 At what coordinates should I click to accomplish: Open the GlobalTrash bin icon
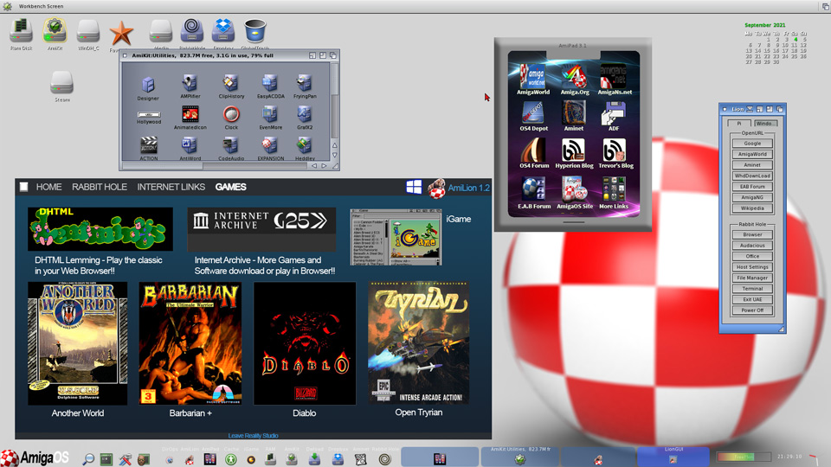coord(254,31)
